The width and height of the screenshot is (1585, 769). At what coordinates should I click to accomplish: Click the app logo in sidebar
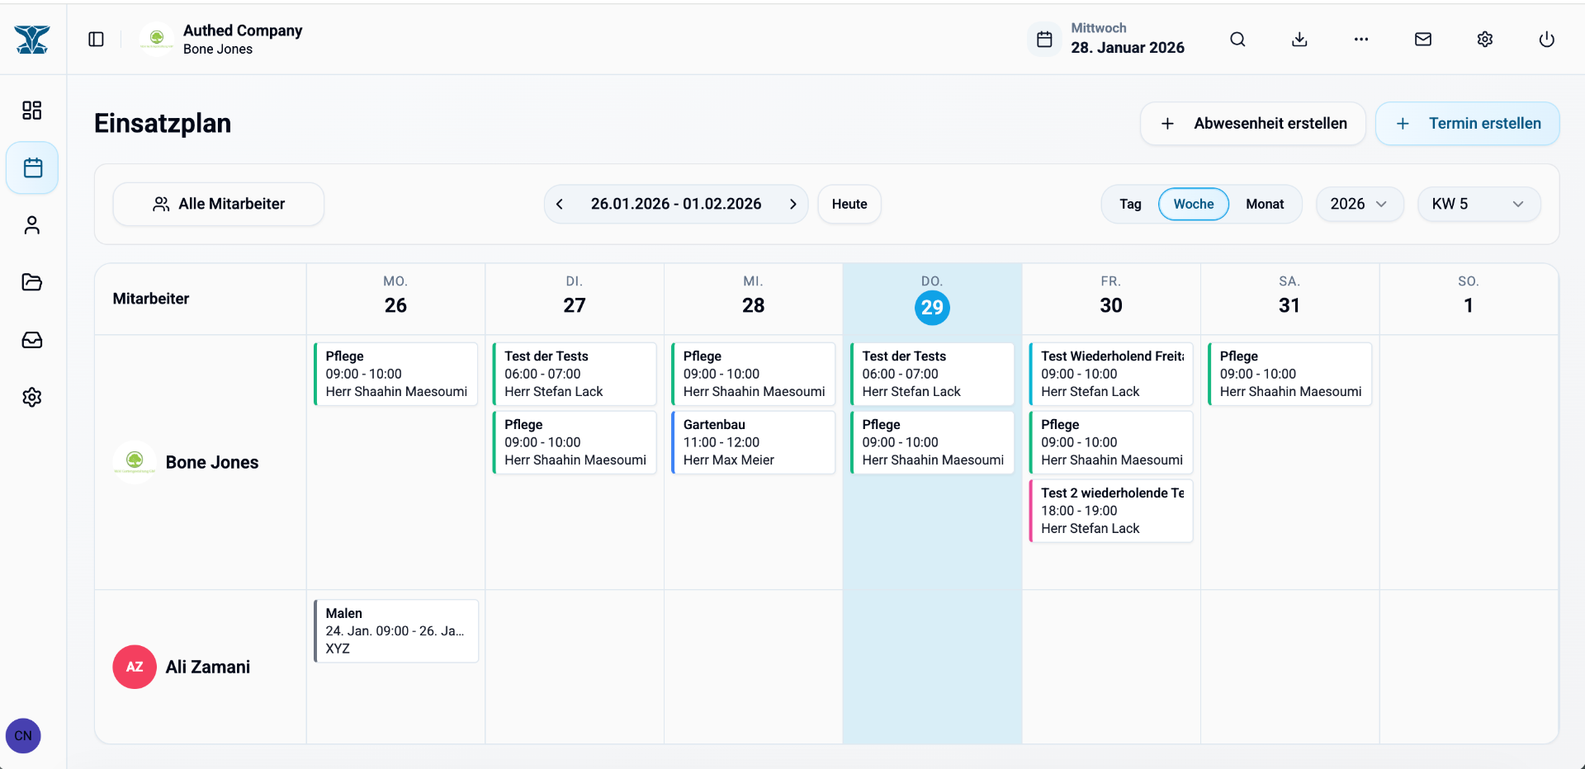32,40
